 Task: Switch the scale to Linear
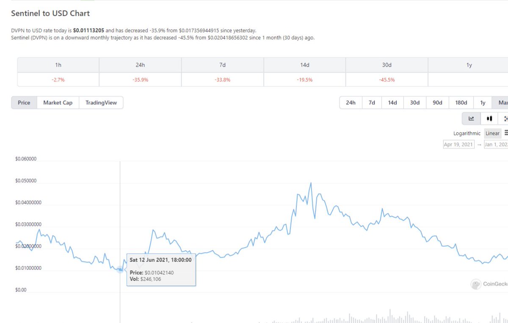pos(492,133)
